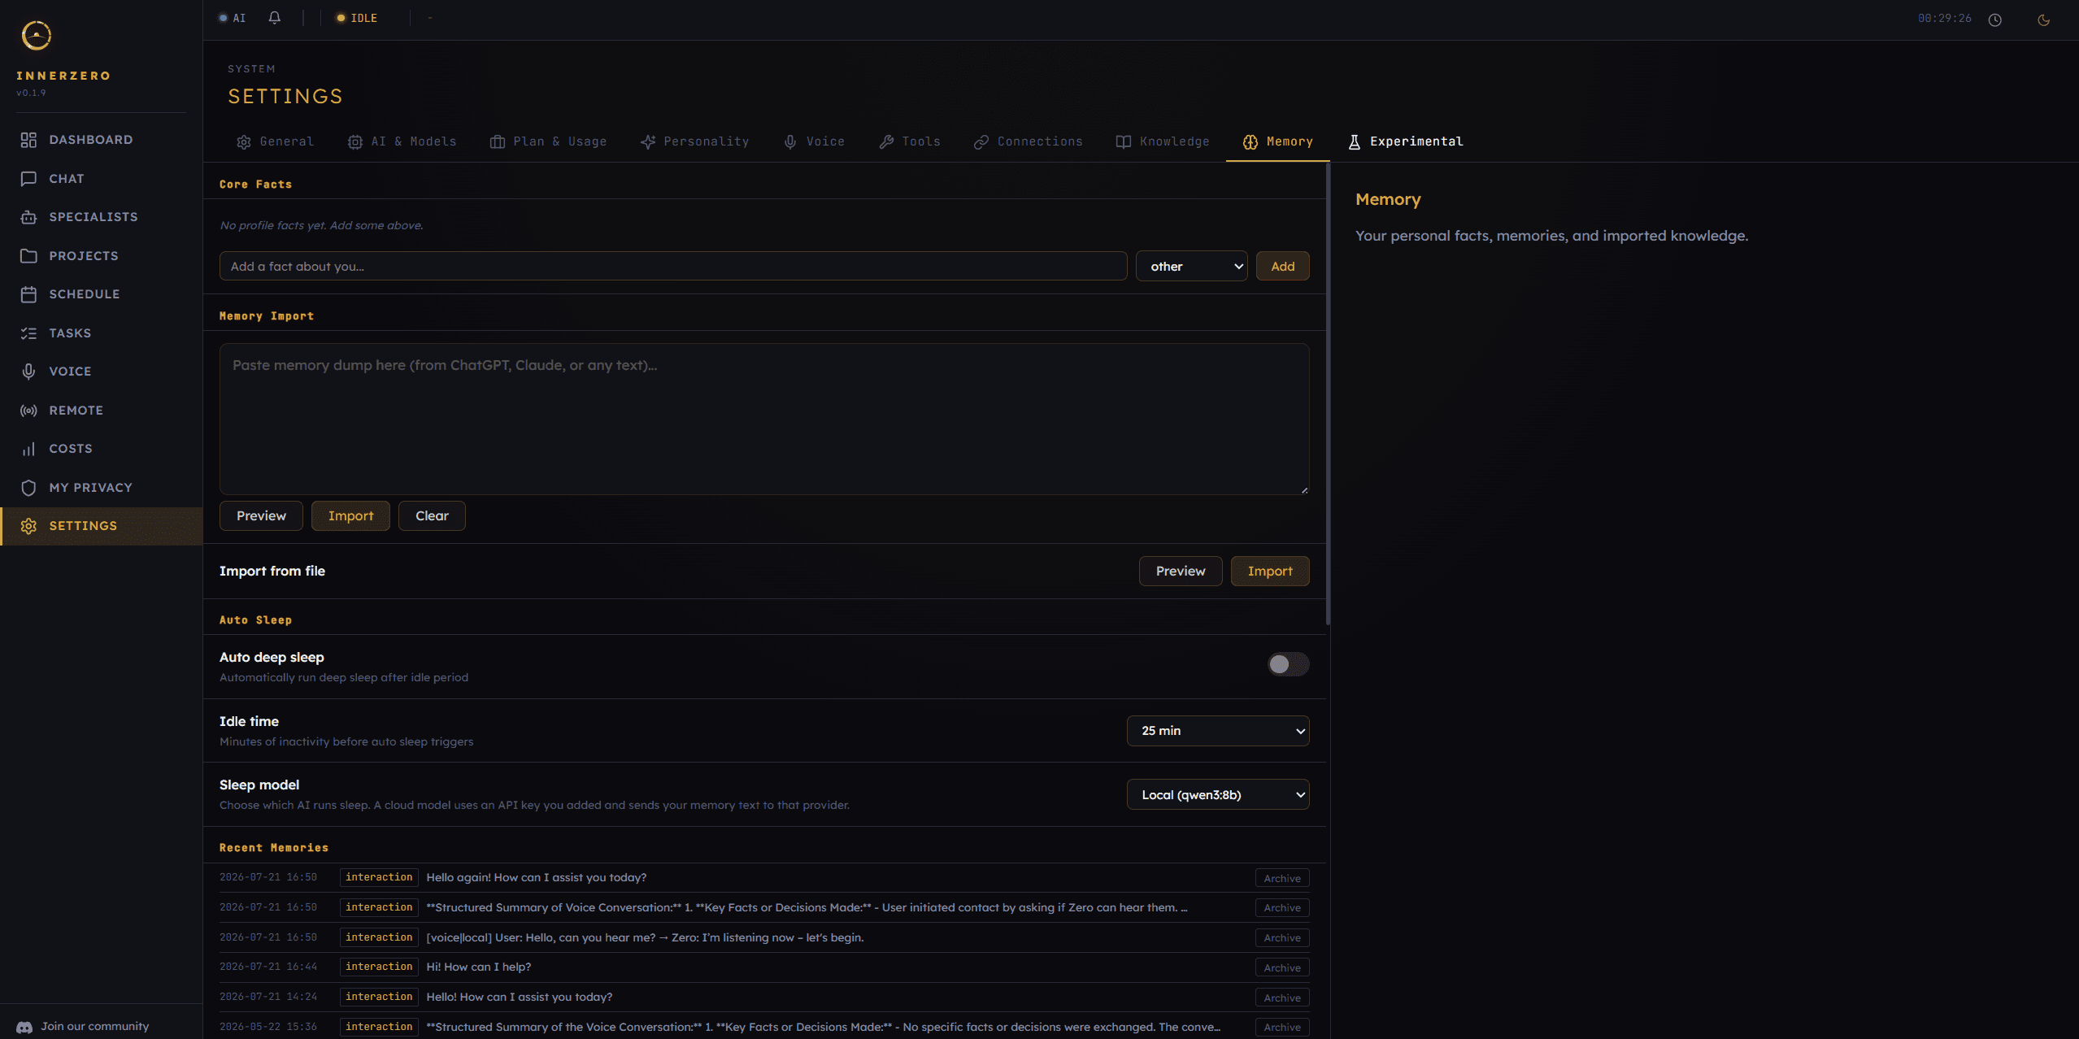Open the Sleep model dropdown

1218,795
